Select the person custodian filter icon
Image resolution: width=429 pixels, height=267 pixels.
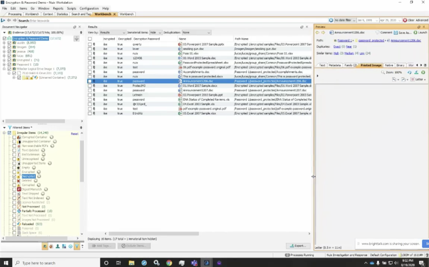58,246
